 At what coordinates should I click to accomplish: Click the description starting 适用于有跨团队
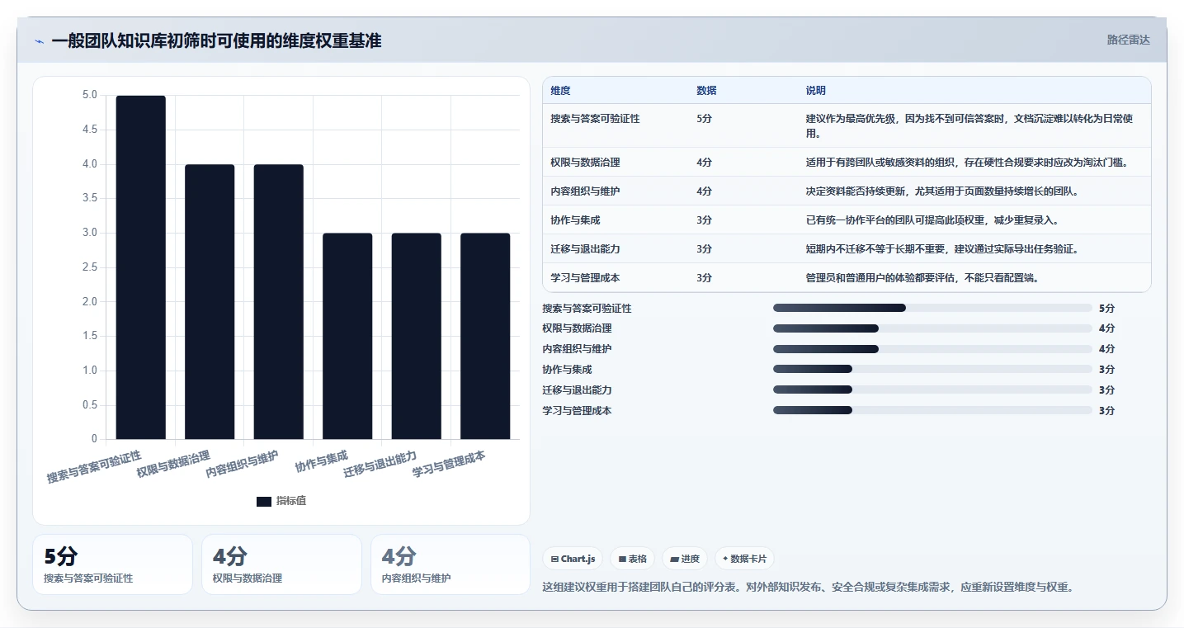click(967, 163)
